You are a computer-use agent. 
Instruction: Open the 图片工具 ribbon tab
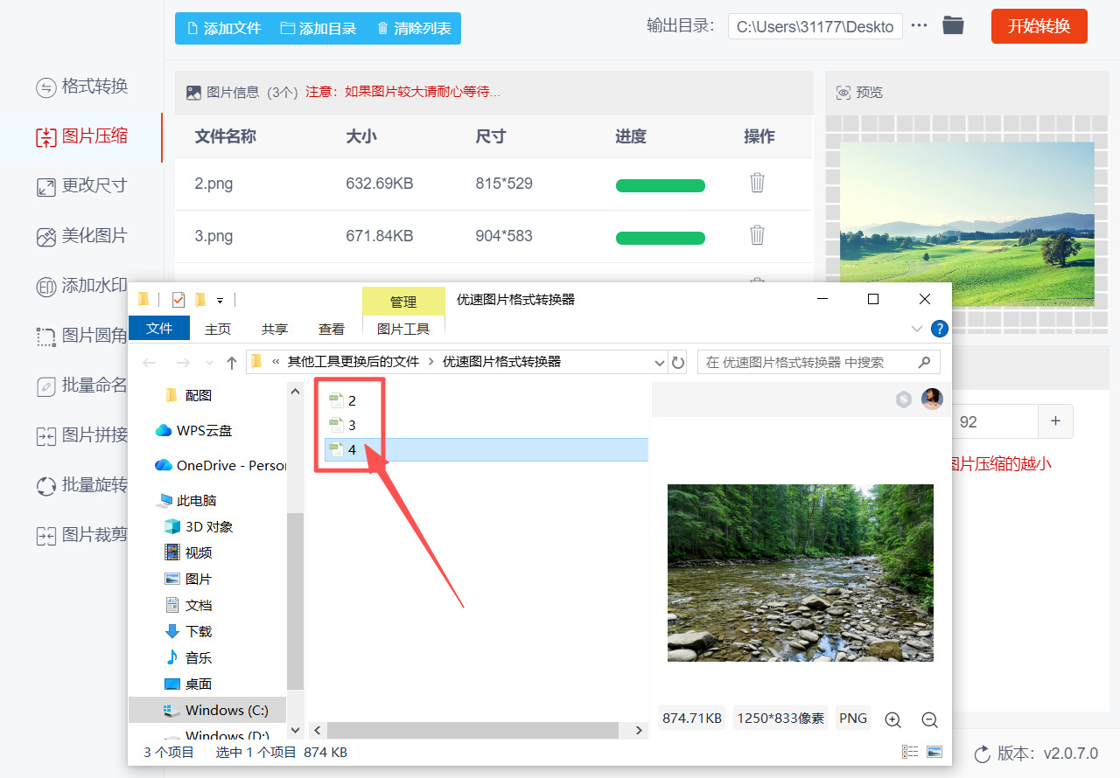(403, 329)
